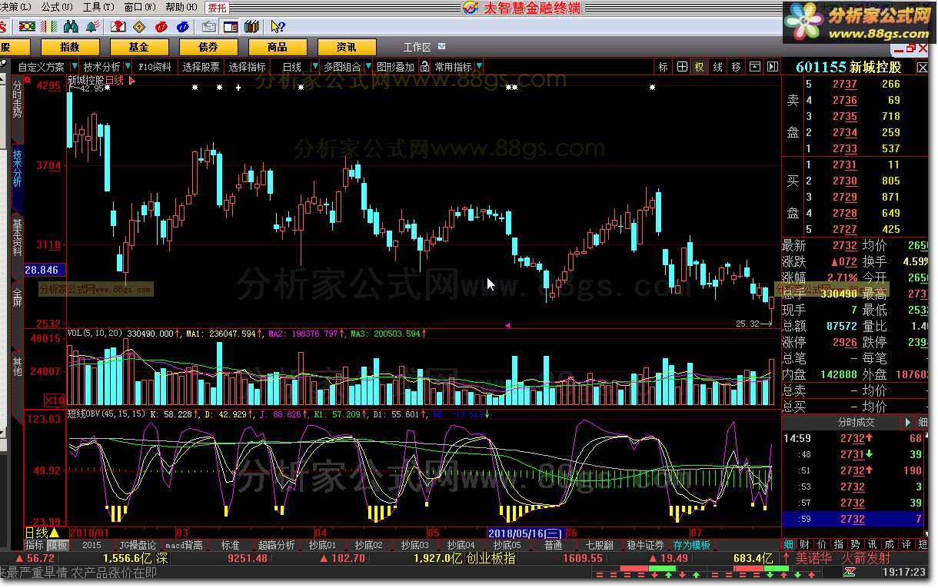Click the traffic-light signal toolbar icon
The image size is (938, 588).
(x=26, y=27)
